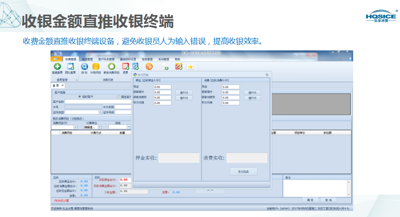Select the 临时客户 radio button

[79, 97]
